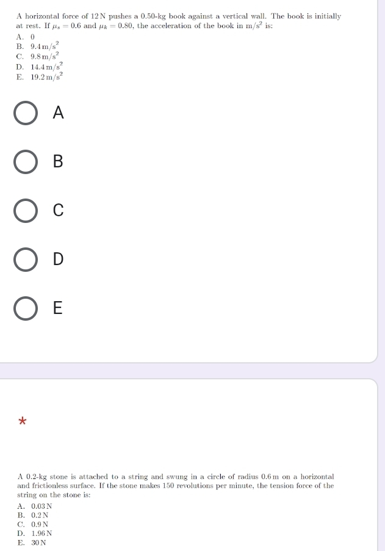Screen dimensions: 385x551
Task: Pick the D answer radio circle
Action: point(26,260)
